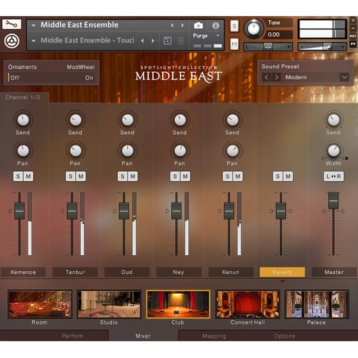The height and width of the screenshot is (358, 358).
Task: Choose the Room reverb thumbnail
Action: click(40, 304)
